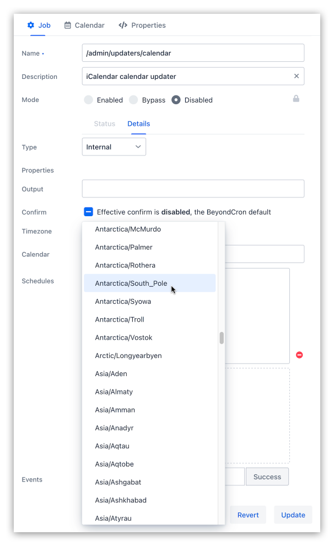This screenshot has height=546, width=334.
Task: Switch to the Status tab
Action: pyautogui.click(x=105, y=124)
